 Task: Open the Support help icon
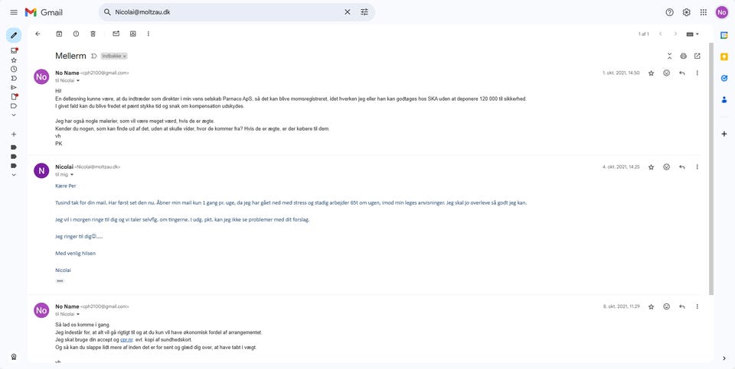point(669,12)
